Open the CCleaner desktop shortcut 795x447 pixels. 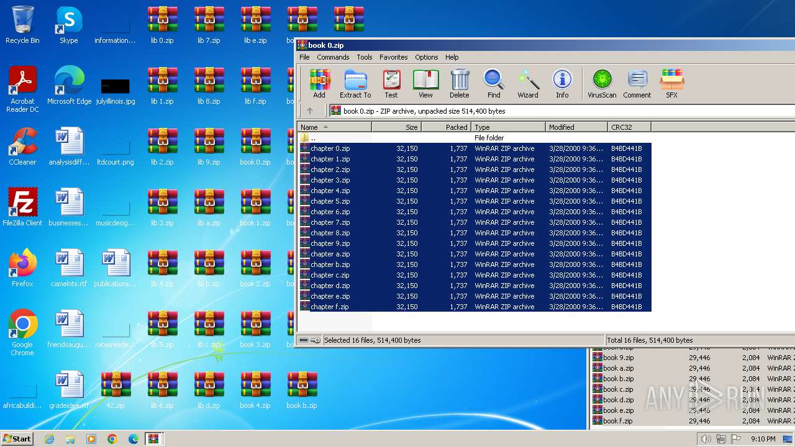click(22, 147)
